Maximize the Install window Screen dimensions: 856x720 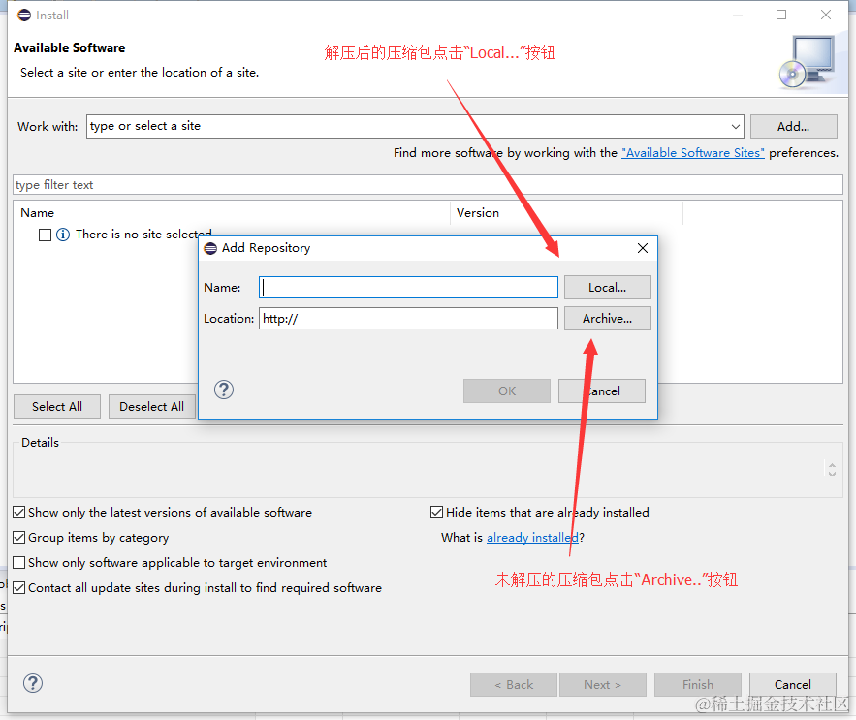coord(781,15)
